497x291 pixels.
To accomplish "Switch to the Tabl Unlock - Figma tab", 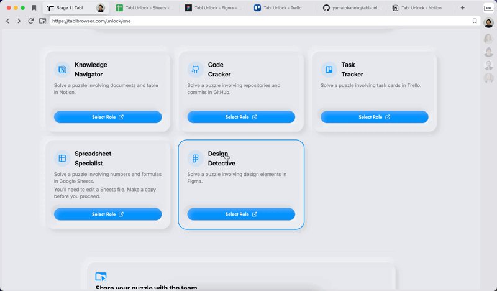I will click(214, 8).
